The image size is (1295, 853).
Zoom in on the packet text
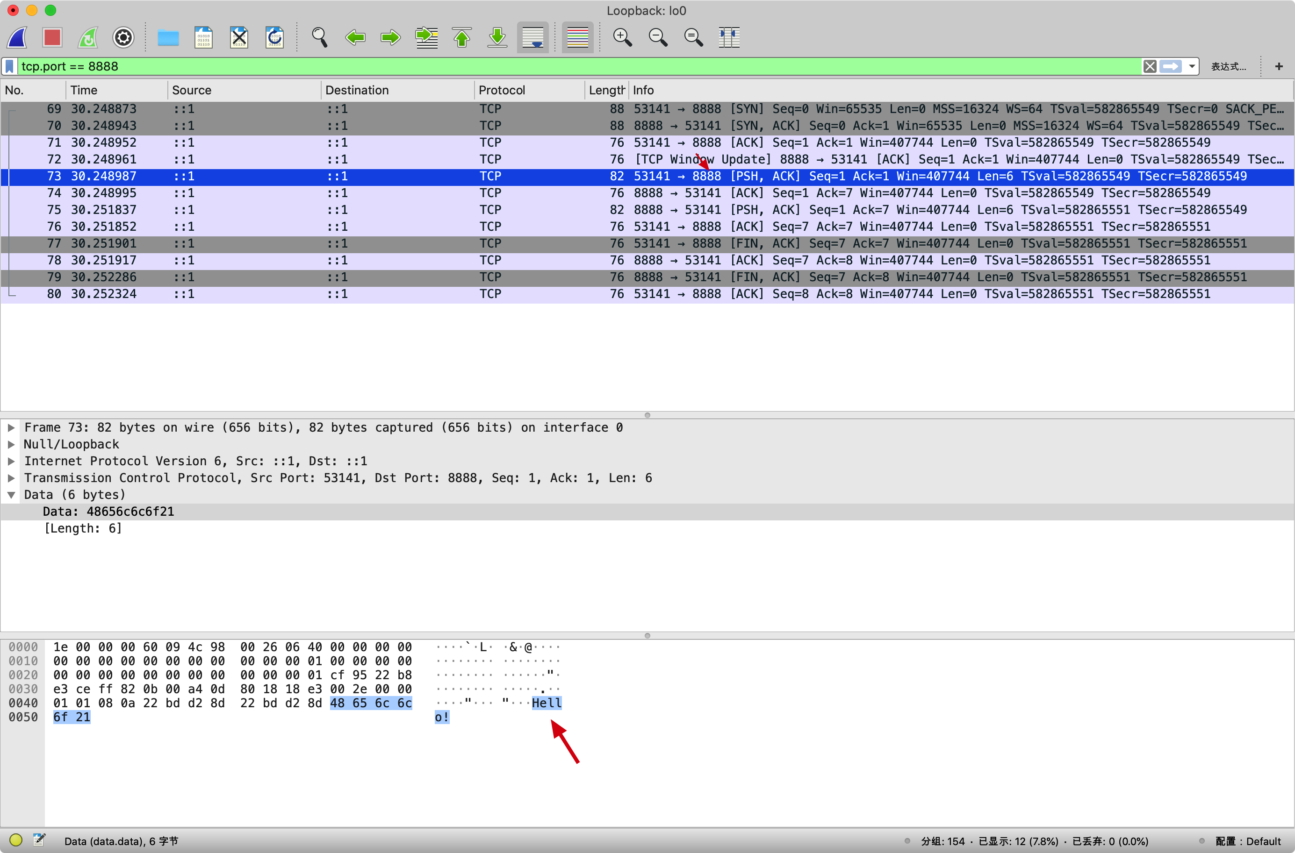tap(622, 37)
